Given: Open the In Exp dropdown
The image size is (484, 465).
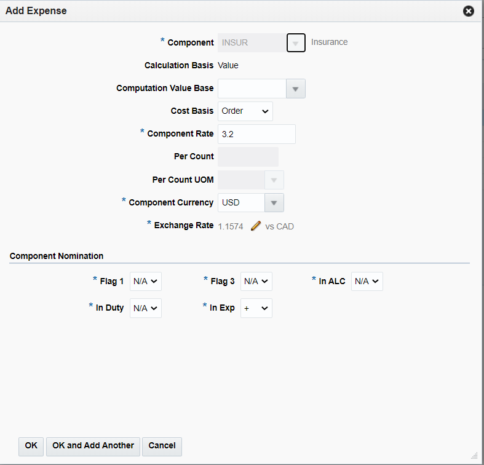Looking at the screenshot, I should pos(256,308).
